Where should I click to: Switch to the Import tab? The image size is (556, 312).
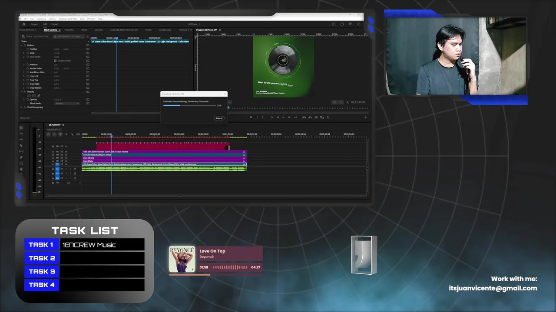point(35,24)
